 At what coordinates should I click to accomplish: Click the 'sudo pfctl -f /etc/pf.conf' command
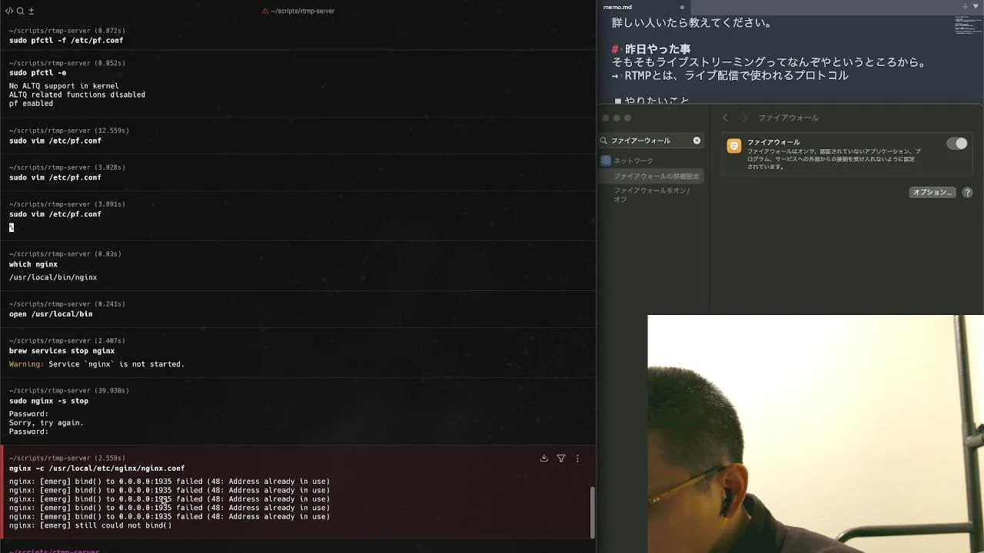tap(66, 40)
